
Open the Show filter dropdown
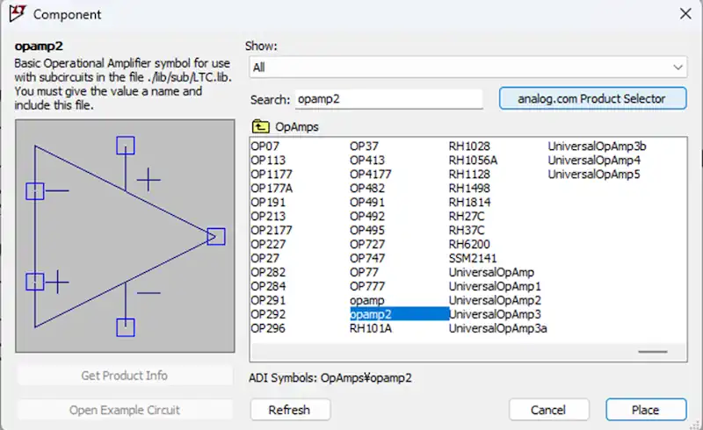coord(468,67)
